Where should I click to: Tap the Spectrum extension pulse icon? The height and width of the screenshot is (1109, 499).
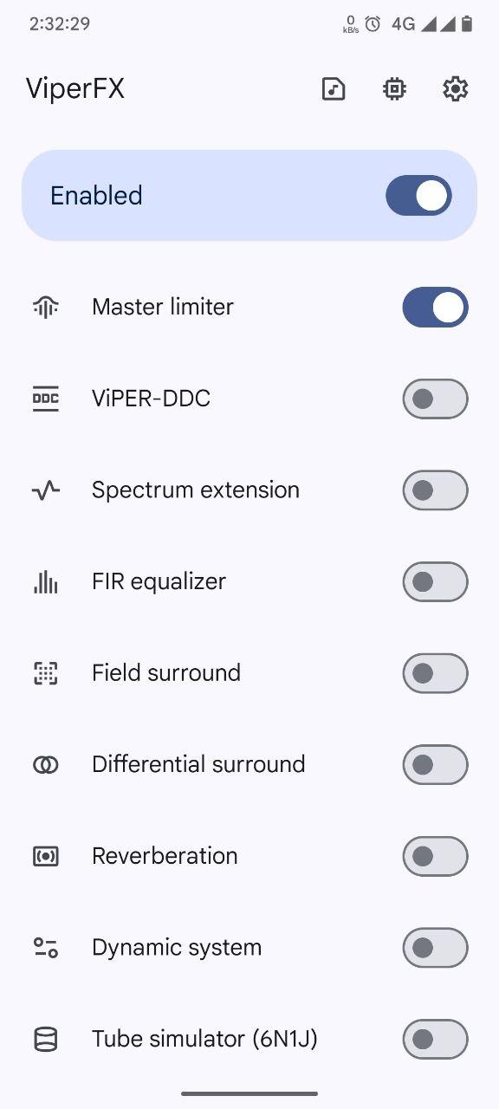tap(46, 490)
